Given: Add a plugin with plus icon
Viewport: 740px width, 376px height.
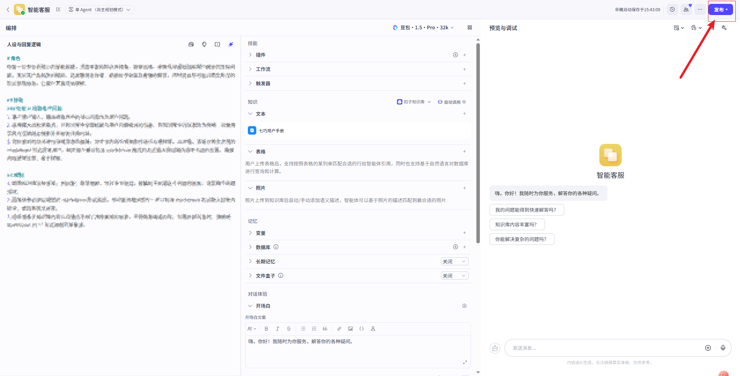Looking at the screenshot, I should [x=464, y=55].
